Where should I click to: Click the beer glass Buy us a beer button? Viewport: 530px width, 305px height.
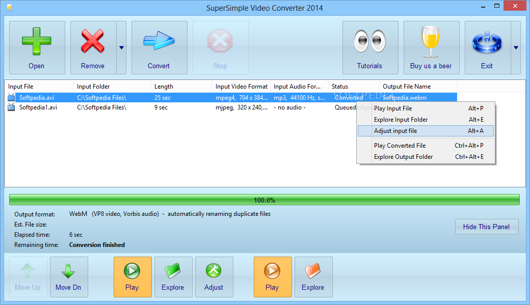pos(431,48)
